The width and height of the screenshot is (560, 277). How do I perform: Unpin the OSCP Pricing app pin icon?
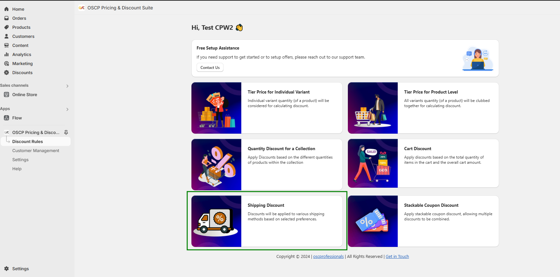(66, 132)
